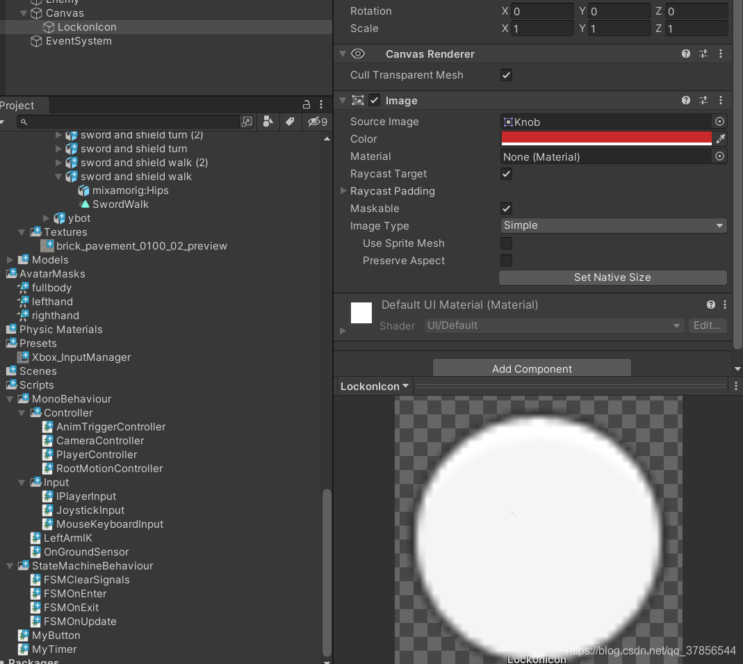743x664 pixels.
Task: Toggle hidden packages visibility count
Action: tap(318, 122)
